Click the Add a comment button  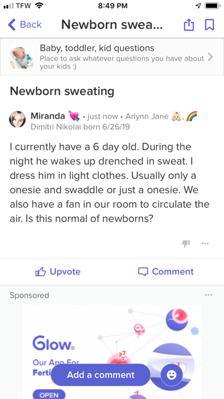(101, 375)
